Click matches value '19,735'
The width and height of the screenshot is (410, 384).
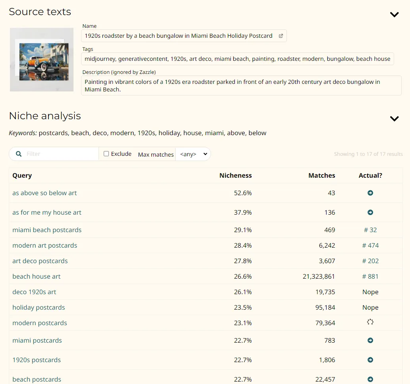[325, 292]
